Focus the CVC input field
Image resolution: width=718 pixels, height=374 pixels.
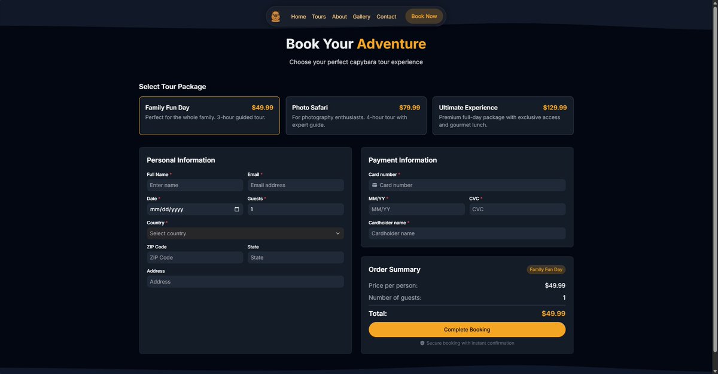(517, 209)
